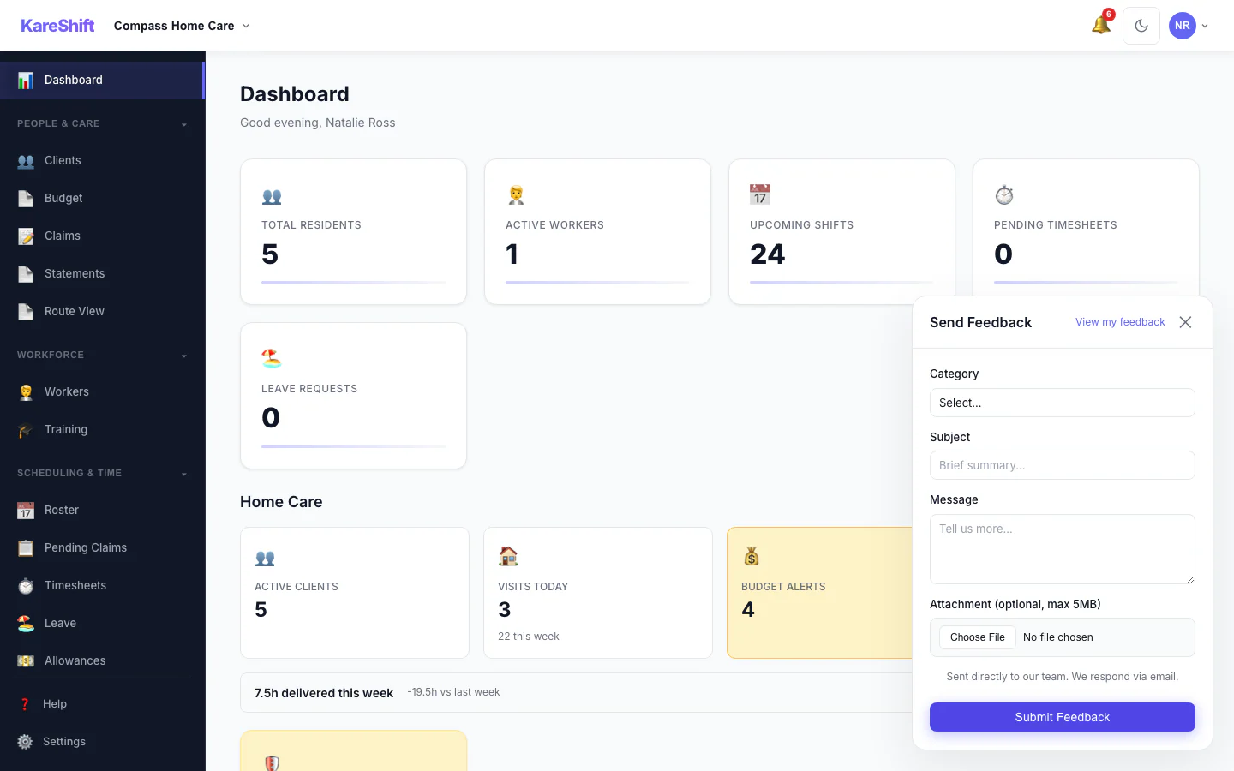Click the Clients people icon in sidebar
This screenshot has height=771, width=1234.
tap(26, 161)
